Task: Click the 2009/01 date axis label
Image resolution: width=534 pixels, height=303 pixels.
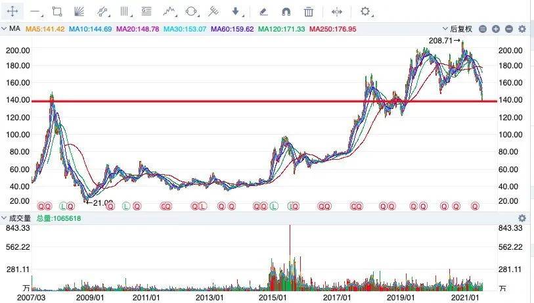Action: (90, 297)
